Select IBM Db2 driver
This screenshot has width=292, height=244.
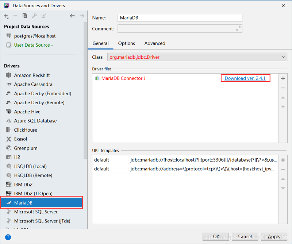23,185
